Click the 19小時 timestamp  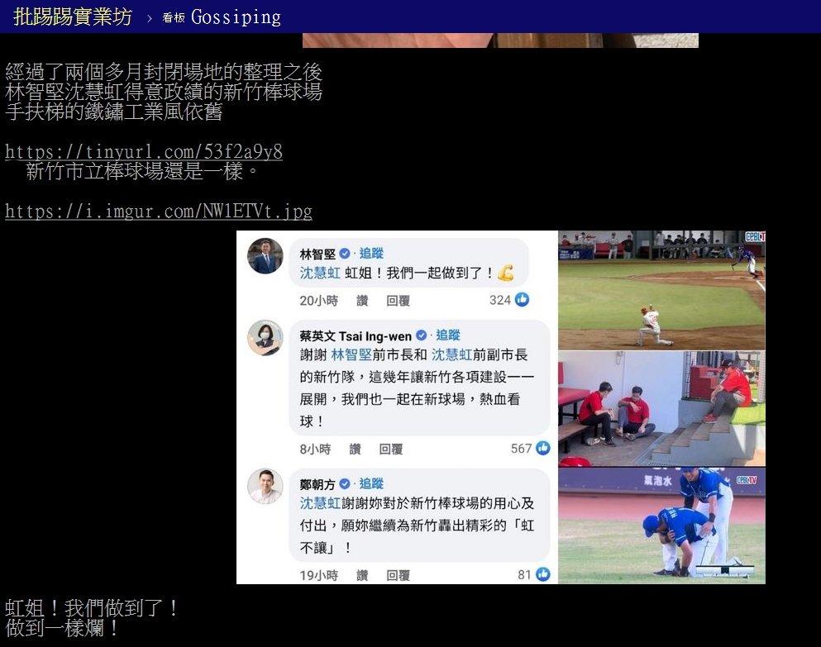click(x=319, y=575)
